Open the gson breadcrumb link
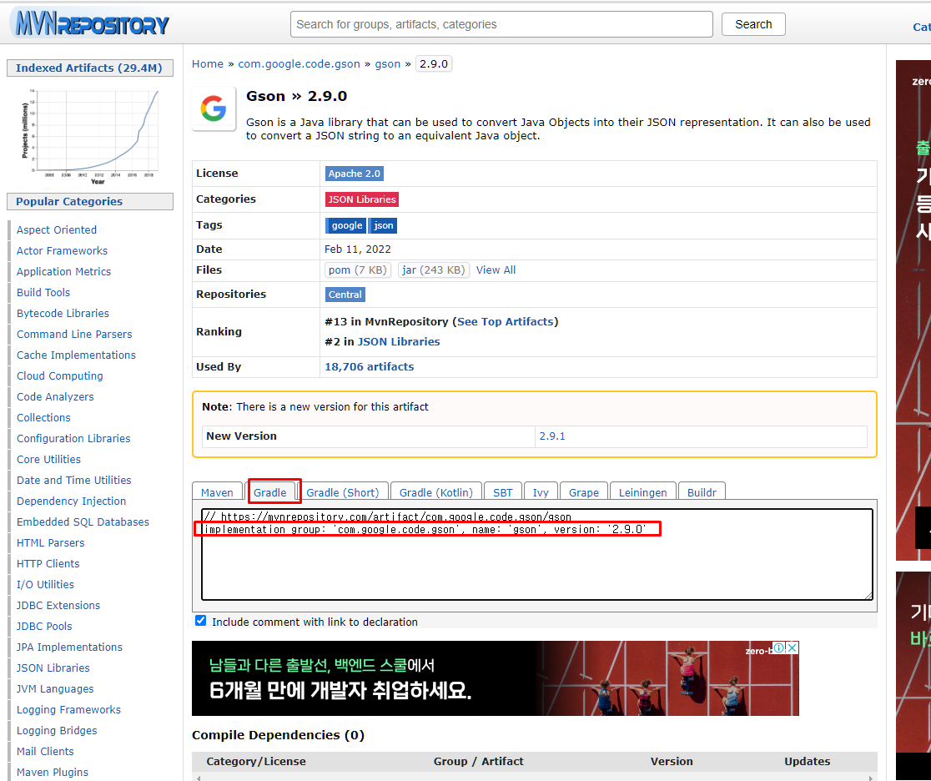The height and width of the screenshot is (781, 931). click(x=387, y=63)
